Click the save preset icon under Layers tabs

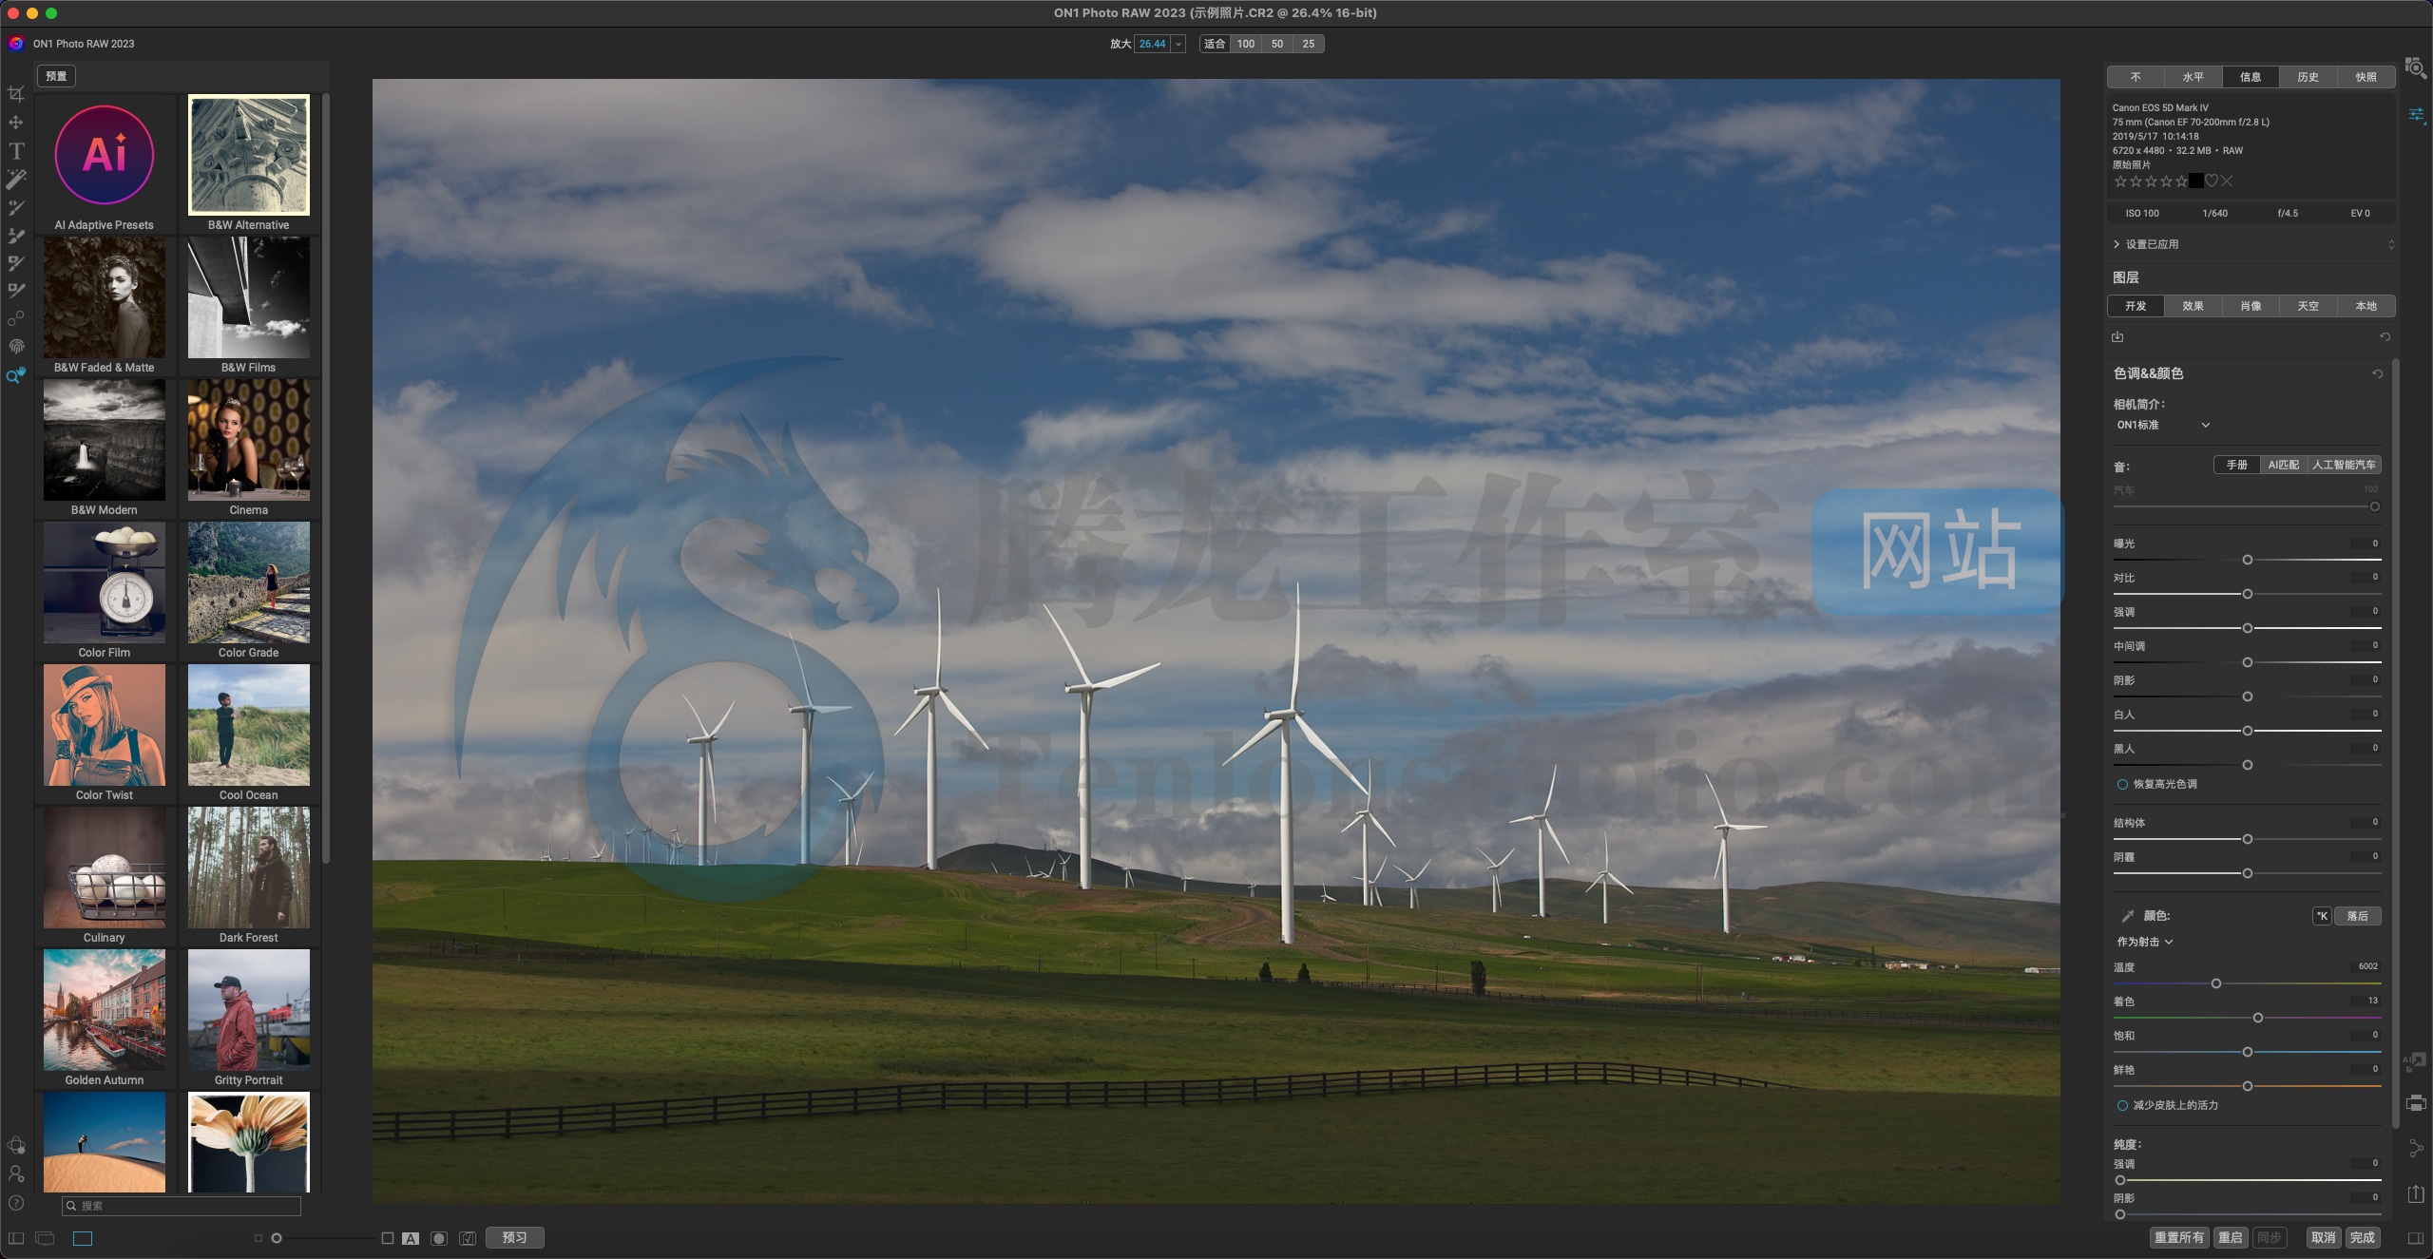pos(2117,336)
